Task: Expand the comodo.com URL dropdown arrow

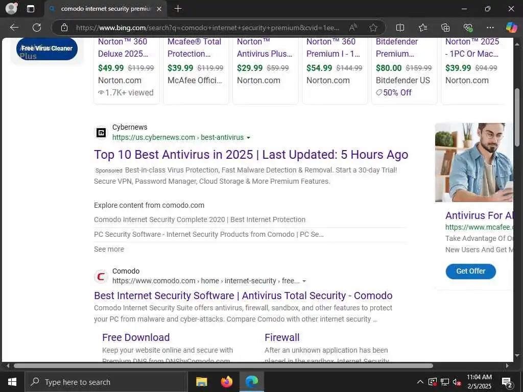Action: point(304,281)
